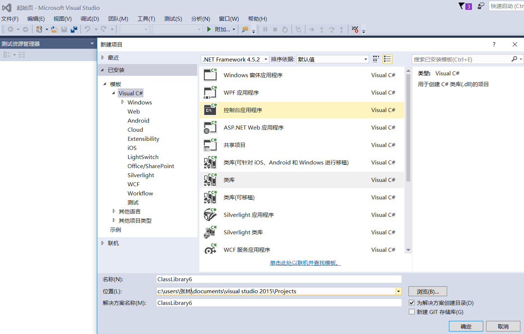Click the Step Into arrow icon
The image size is (524, 334).
click(x=322, y=29)
